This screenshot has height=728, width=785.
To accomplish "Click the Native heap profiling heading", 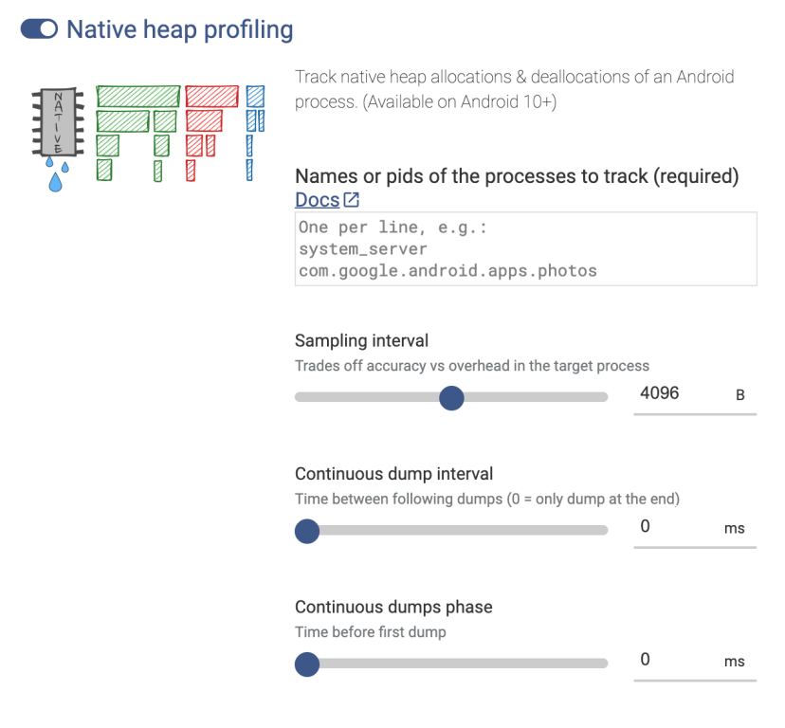I will pyautogui.click(x=179, y=29).
